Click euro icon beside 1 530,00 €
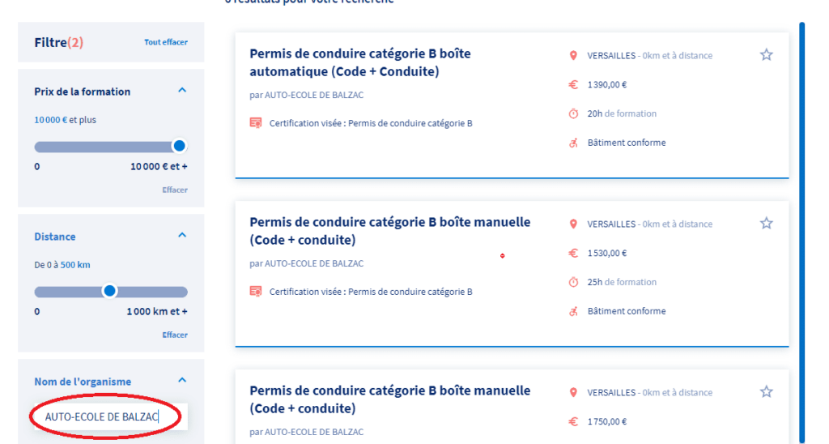The image size is (829, 444). click(573, 253)
